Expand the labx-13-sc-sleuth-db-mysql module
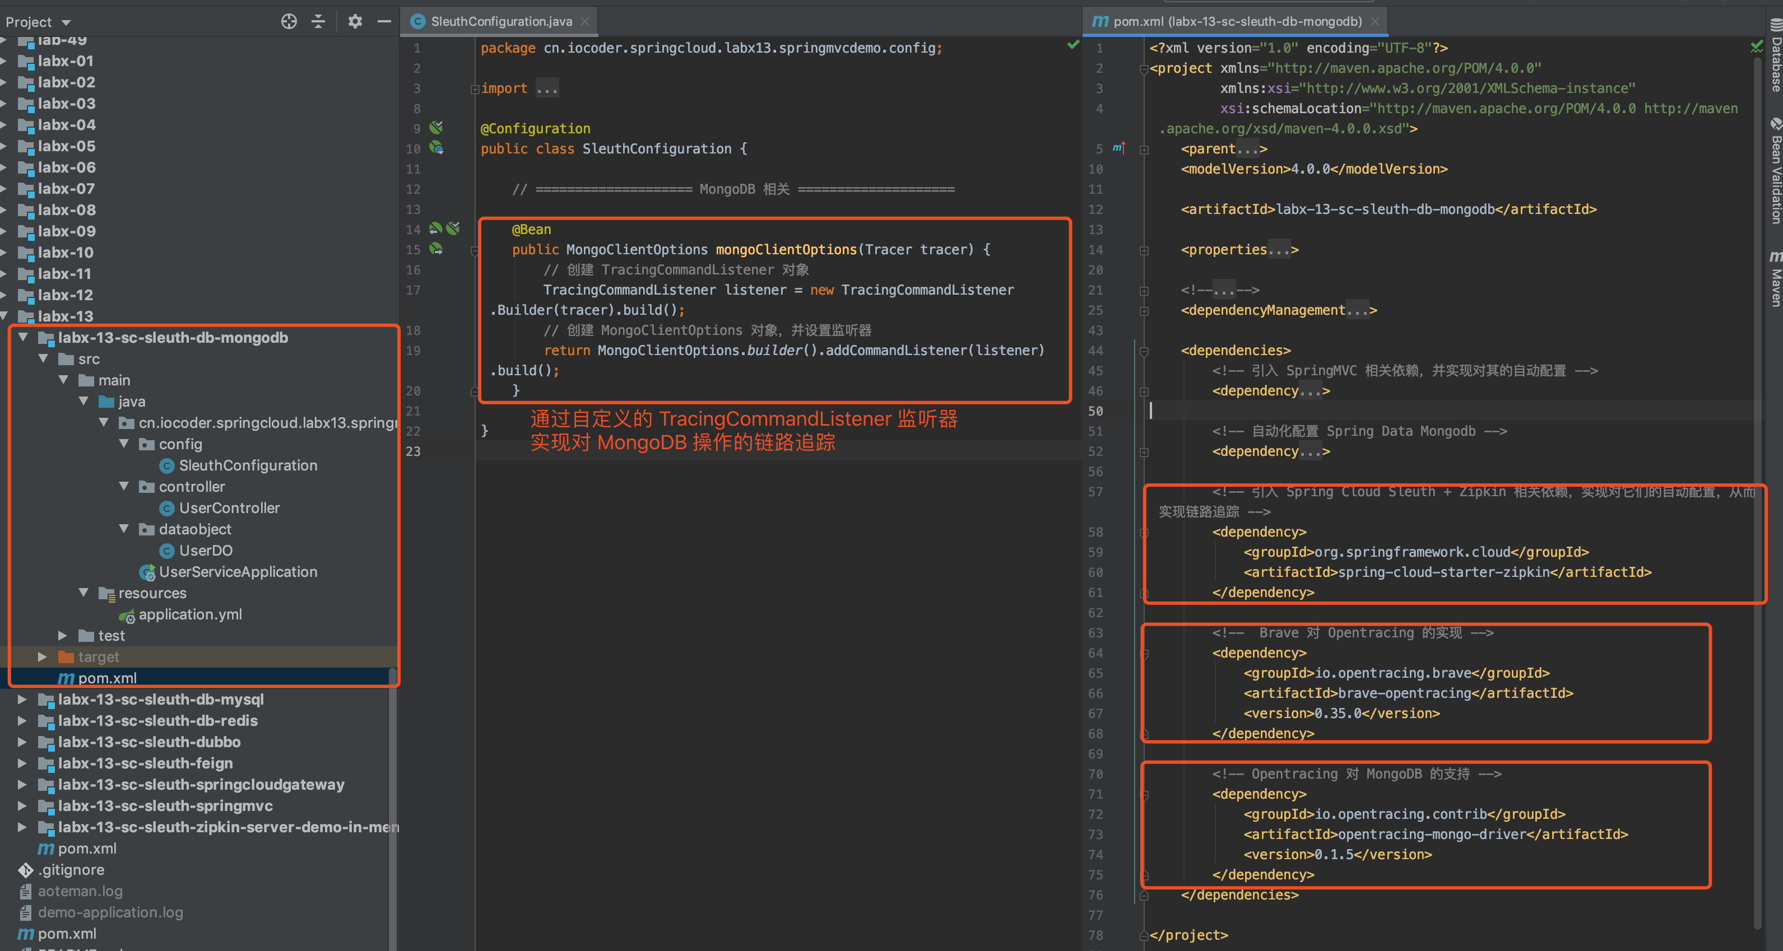The width and height of the screenshot is (1783, 951). point(23,700)
